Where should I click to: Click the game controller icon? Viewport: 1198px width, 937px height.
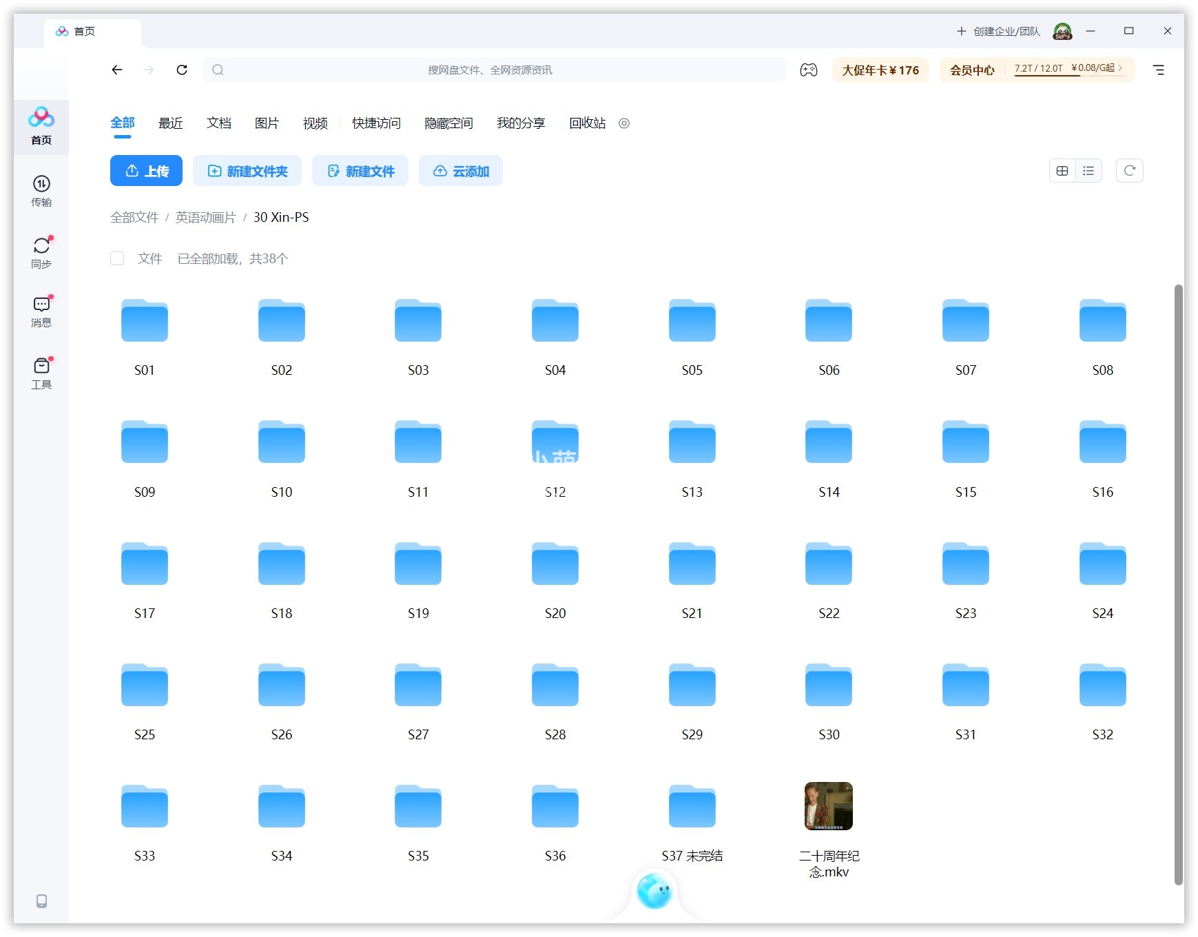[x=808, y=70]
